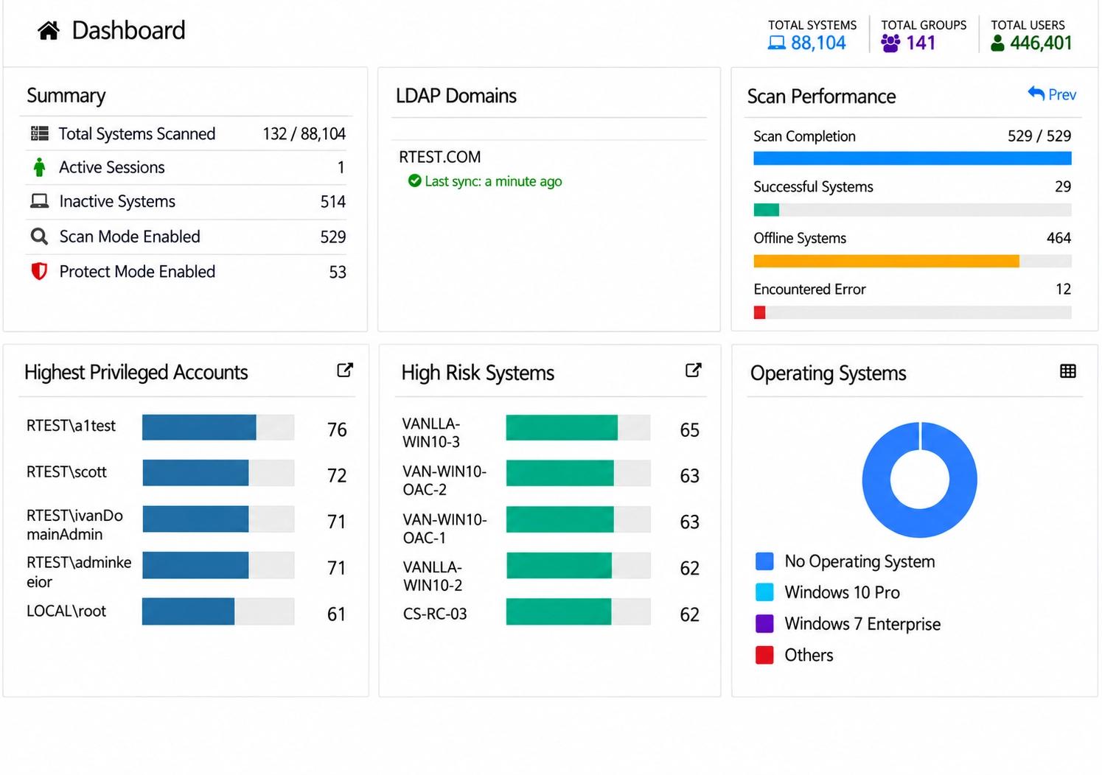Click the green check icon beside Last sync
Image resolution: width=1102 pixels, height=775 pixels.
[x=415, y=180]
